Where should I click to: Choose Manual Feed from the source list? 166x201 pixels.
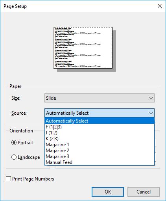(100, 162)
